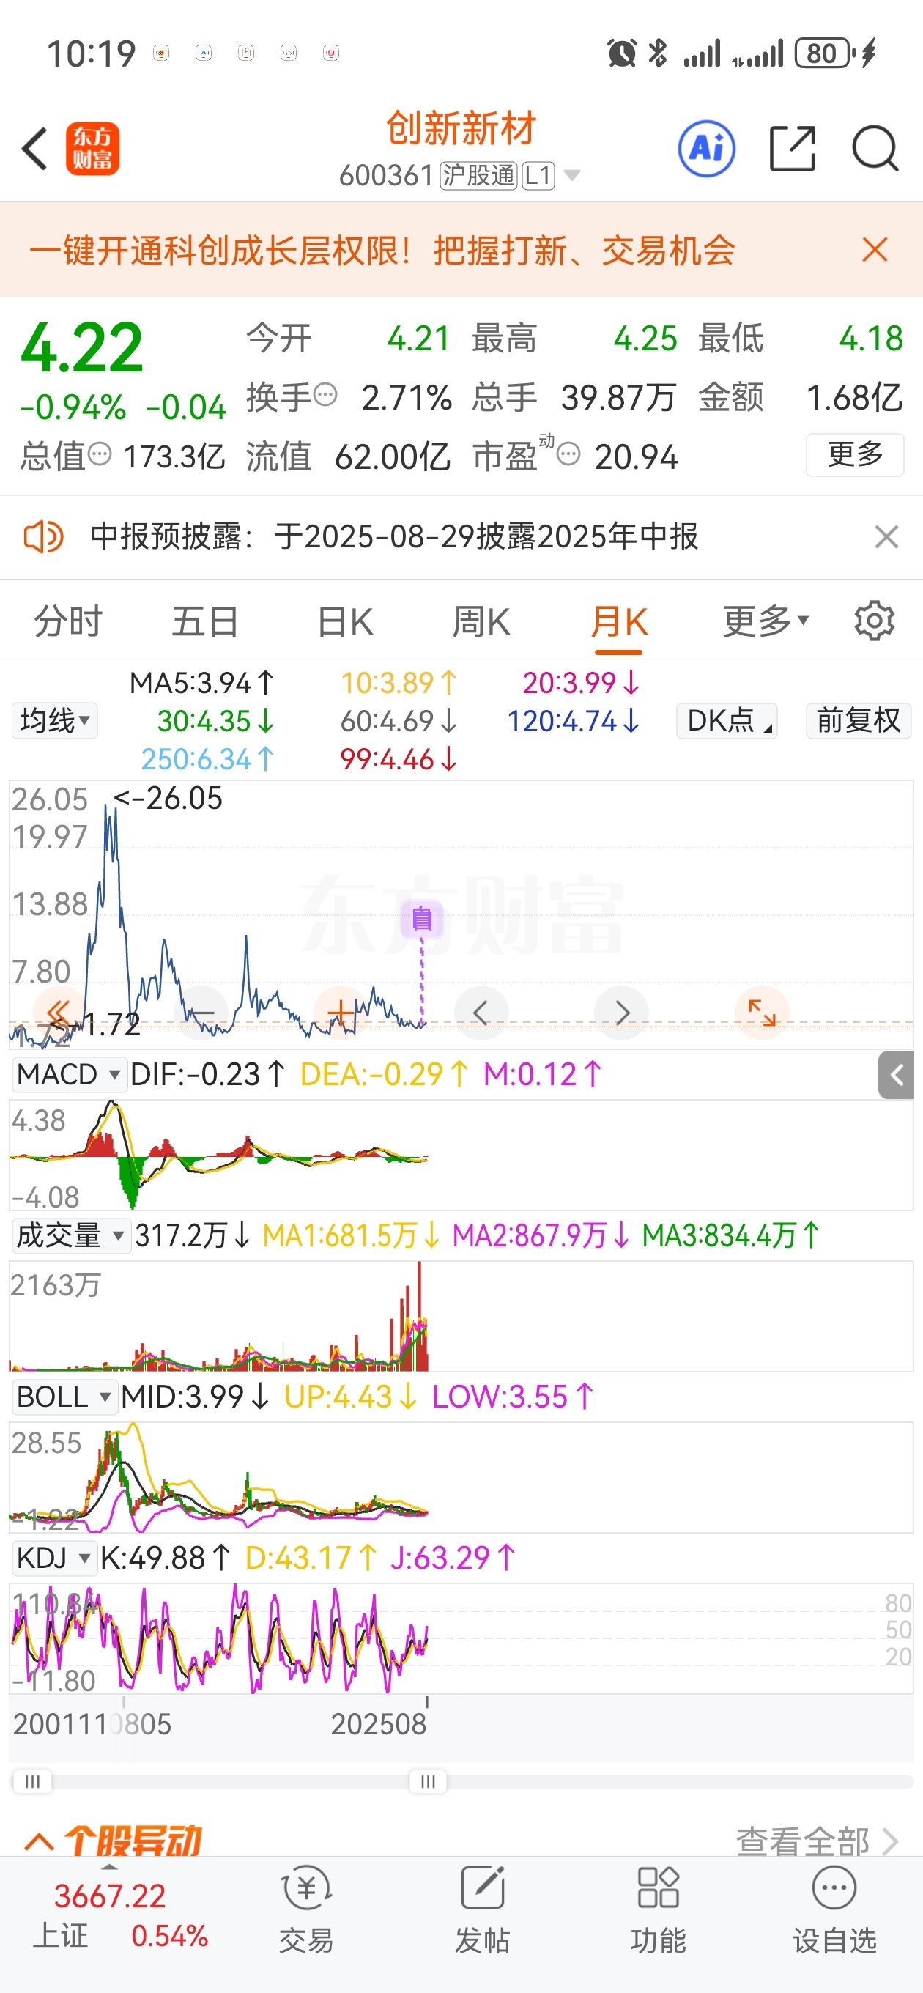Dismiss the 中报预披露 notice
The height and width of the screenshot is (1993, 923).
pyautogui.click(x=886, y=536)
